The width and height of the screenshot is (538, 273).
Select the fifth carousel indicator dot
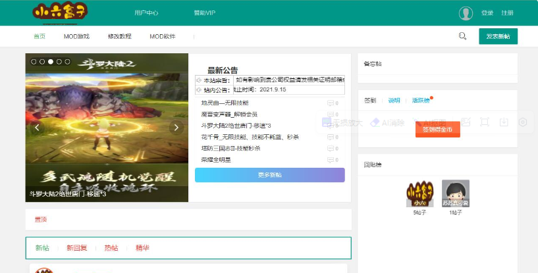pyautogui.click(x=68, y=62)
